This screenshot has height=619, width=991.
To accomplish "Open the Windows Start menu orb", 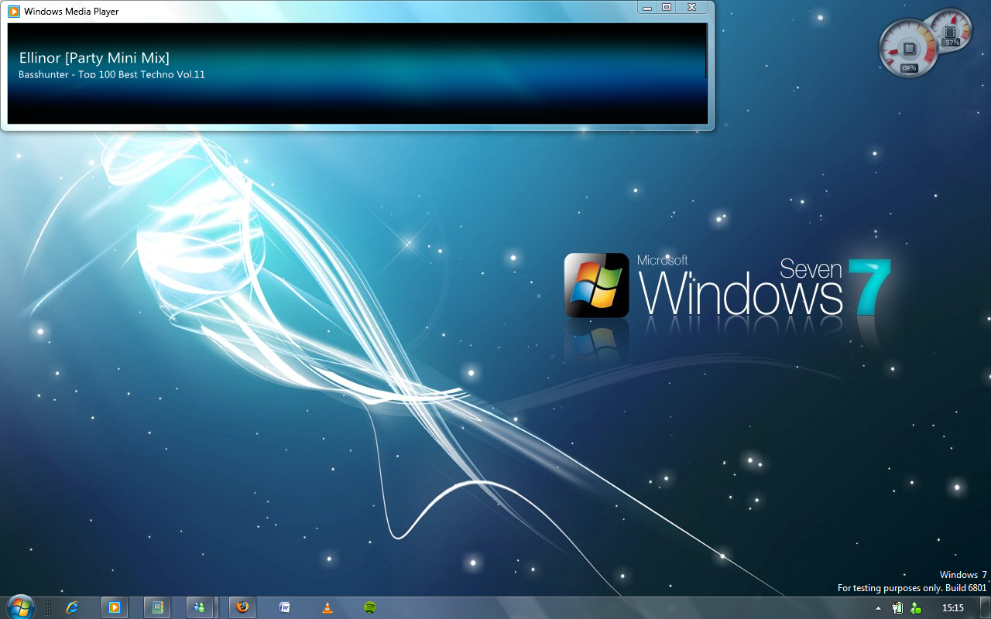I will click(19, 607).
